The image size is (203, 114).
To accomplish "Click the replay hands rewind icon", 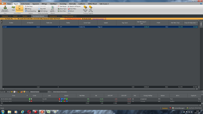I will [x=12, y=92].
